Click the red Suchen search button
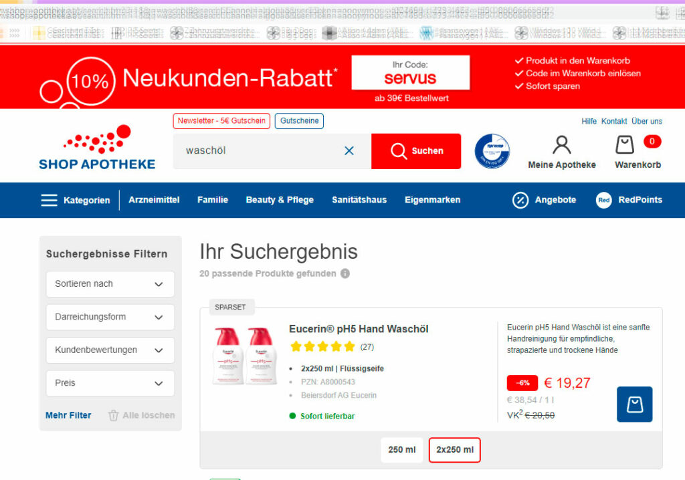 [416, 151]
